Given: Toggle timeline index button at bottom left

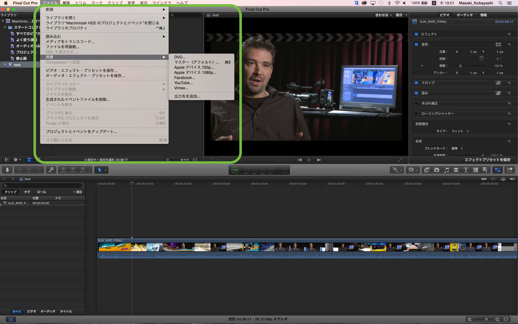Looking at the screenshot, I should click(11, 319).
